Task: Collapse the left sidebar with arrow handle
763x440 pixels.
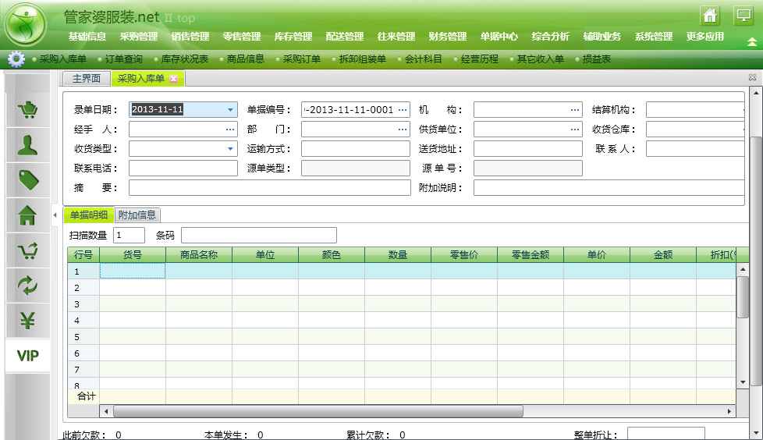Action: (55, 215)
